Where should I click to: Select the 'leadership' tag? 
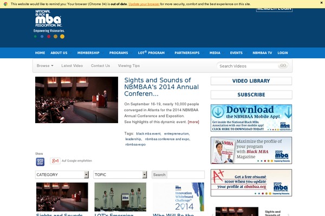pyautogui.click(x=133, y=139)
